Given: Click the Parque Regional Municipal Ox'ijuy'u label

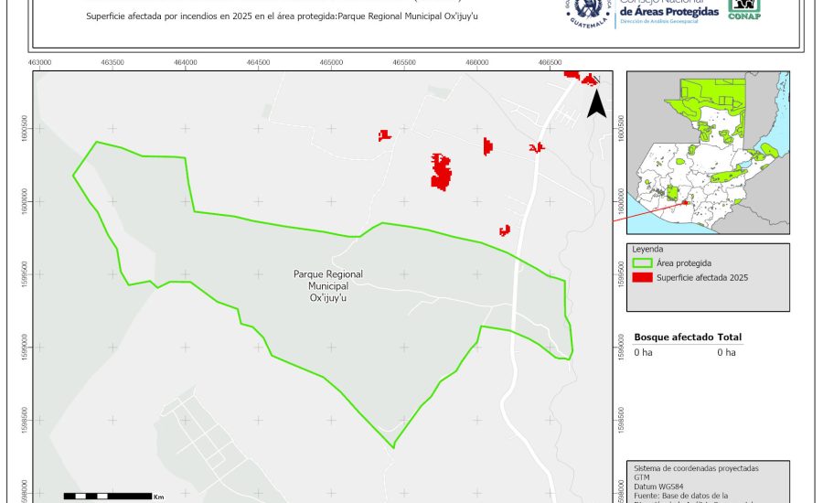Looking at the screenshot, I should point(328,286).
